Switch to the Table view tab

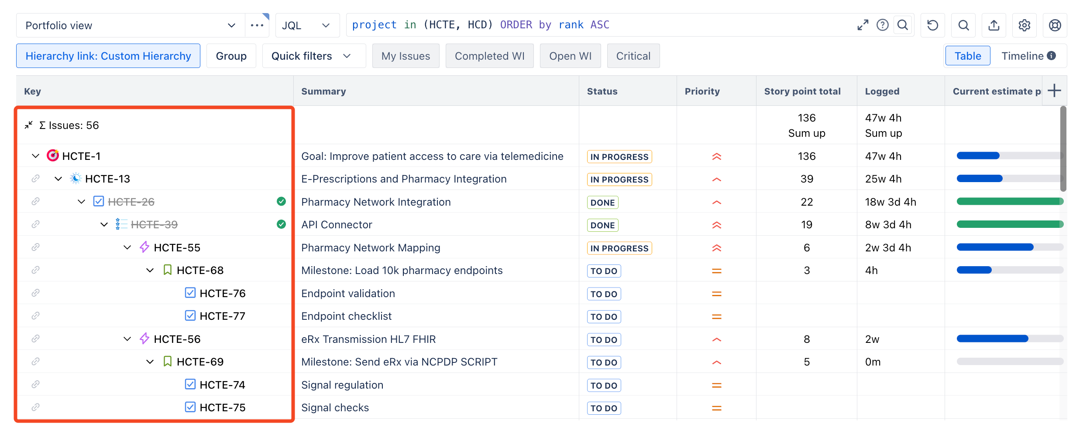tap(967, 56)
